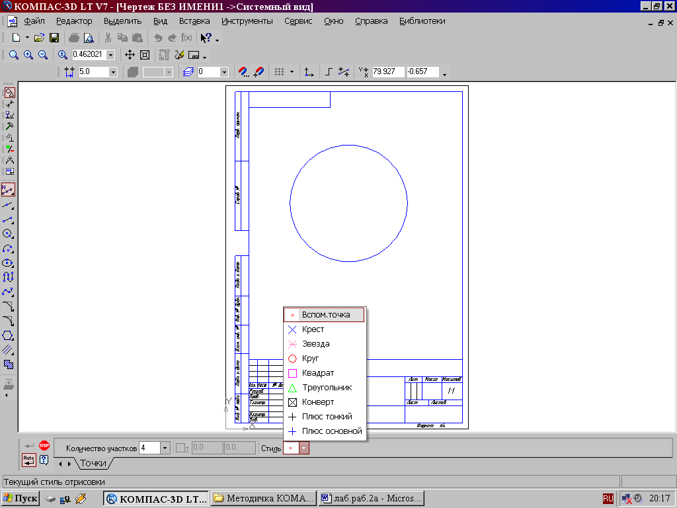Open the Сервис menu
The image size is (677, 508).
click(x=298, y=21)
